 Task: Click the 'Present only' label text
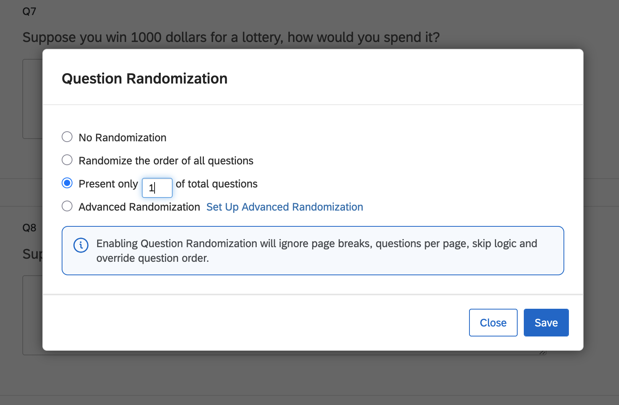108,184
